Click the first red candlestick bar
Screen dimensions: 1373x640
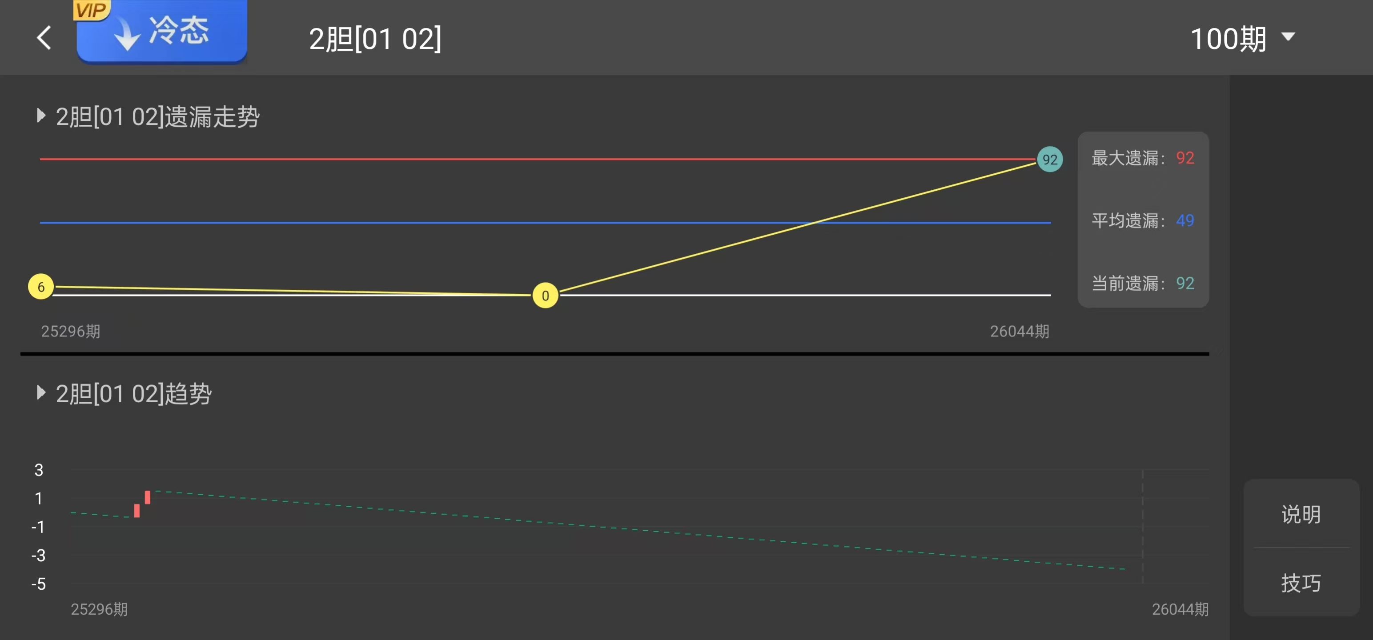tap(137, 511)
